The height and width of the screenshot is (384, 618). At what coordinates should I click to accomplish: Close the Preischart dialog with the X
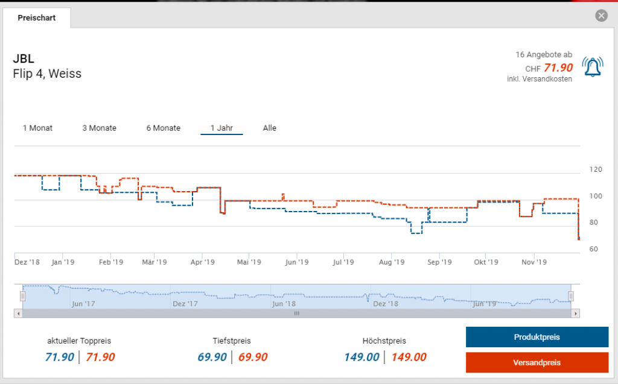click(600, 16)
